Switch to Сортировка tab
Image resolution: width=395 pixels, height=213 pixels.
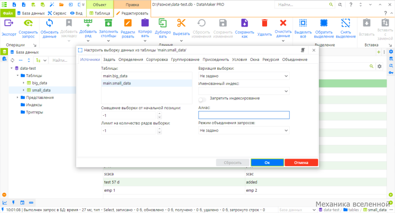tap(157, 59)
